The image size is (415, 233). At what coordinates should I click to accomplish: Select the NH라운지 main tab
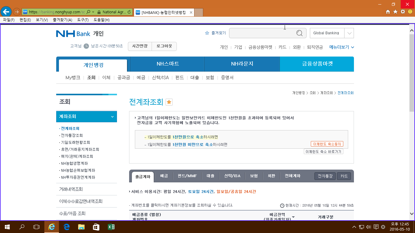pyautogui.click(x=242, y=64)
